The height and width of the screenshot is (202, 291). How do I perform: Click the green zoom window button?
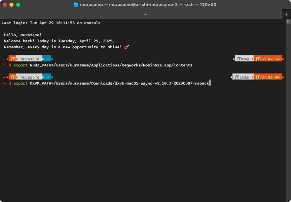pos(18,5)
